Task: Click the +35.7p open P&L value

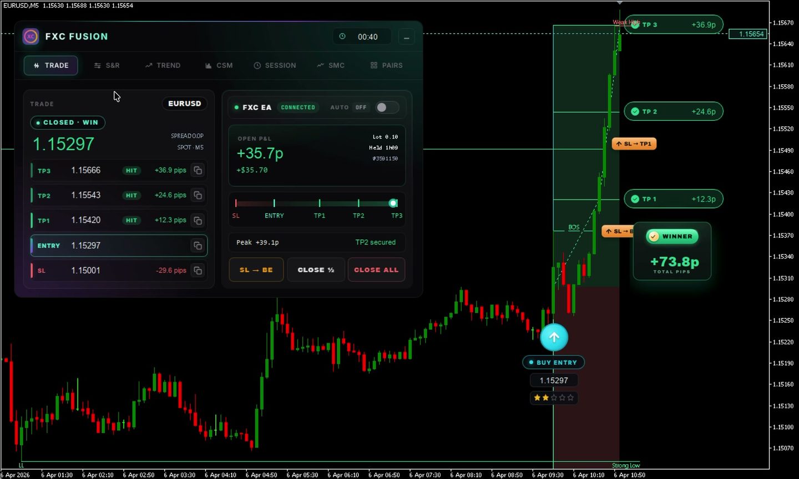Action: point(260,153)
